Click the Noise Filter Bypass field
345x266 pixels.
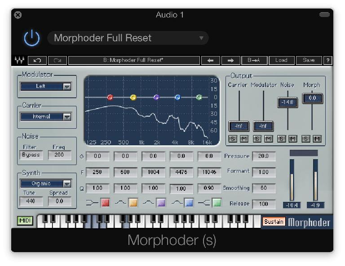pyautogui.click(x=31, y=155)
